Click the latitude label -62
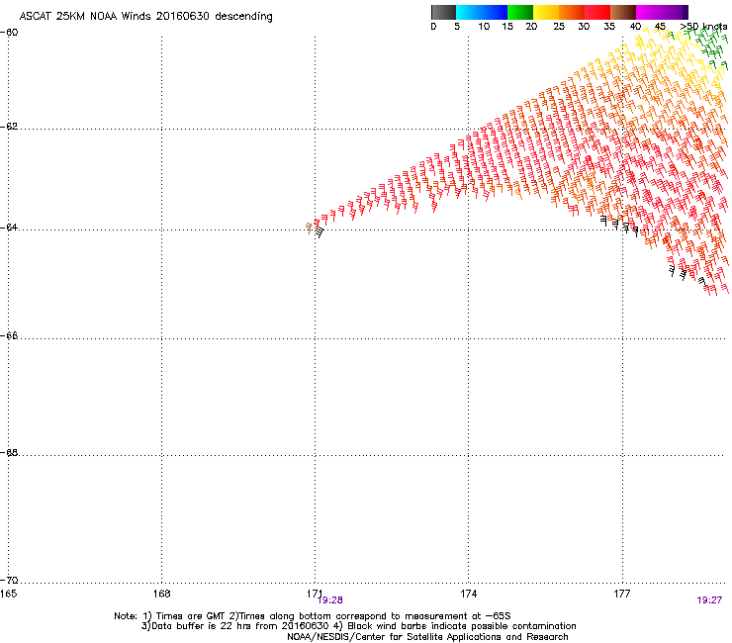Screen dimensions: 732x643 pyautogui.click(x=9, y=127)
